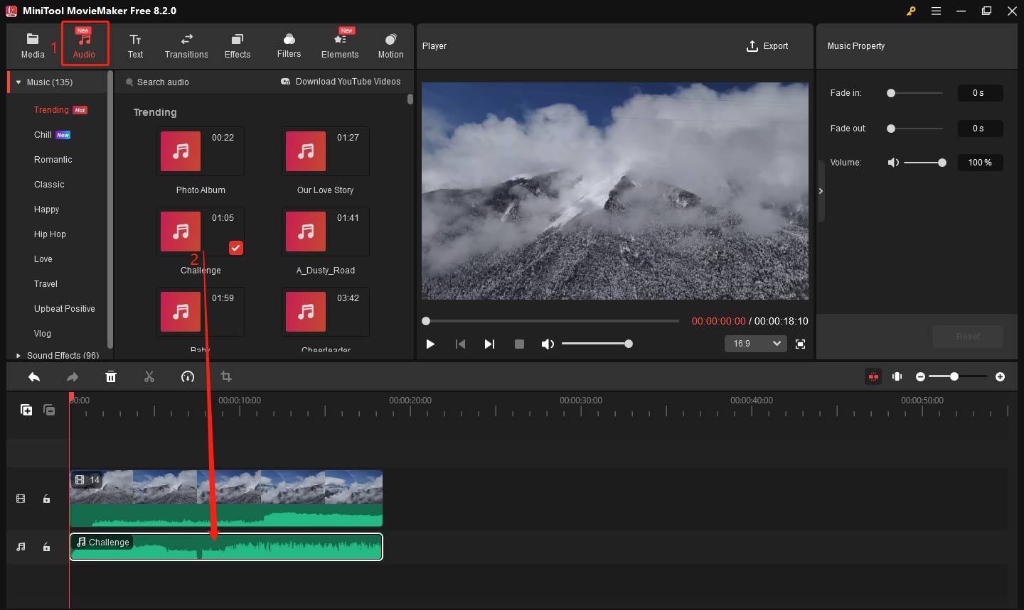
Task: Zoom out the timeline
Action: pos(921,376)
